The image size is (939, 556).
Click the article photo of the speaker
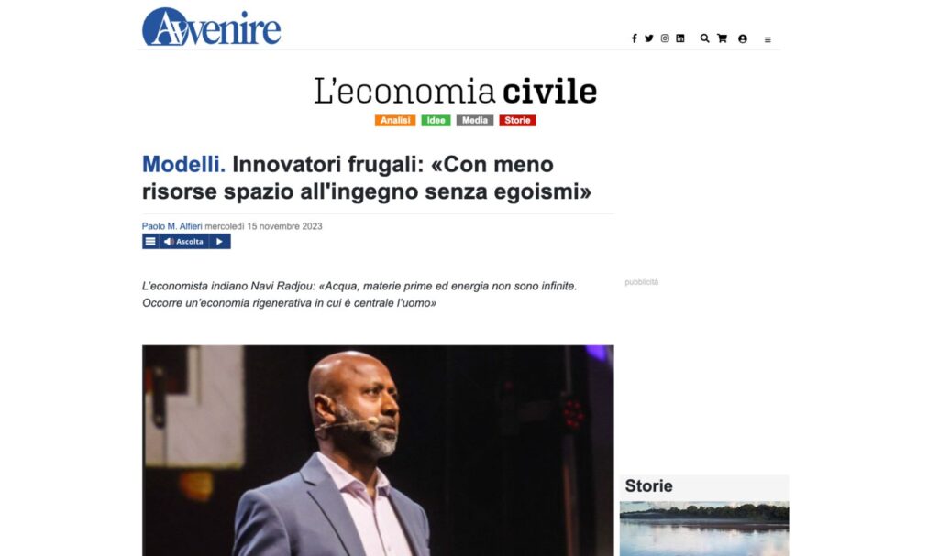coord(378,450)
